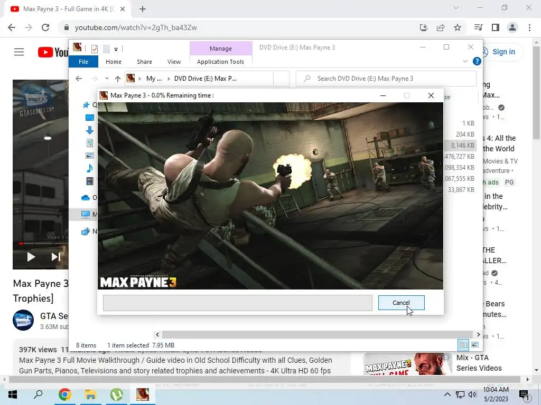Expand the File Explorer ribbon chevron

(465, 61)
